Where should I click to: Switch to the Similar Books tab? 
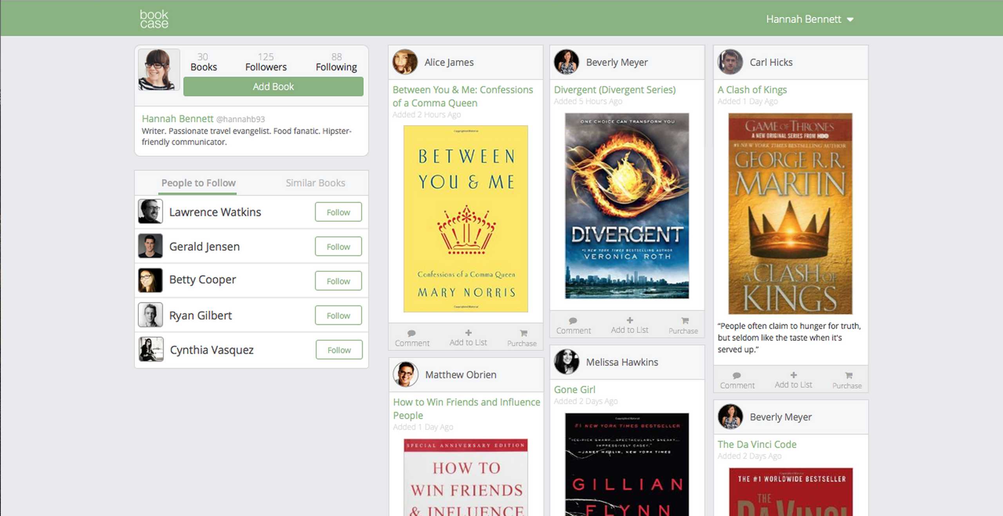tap(315, 183)
